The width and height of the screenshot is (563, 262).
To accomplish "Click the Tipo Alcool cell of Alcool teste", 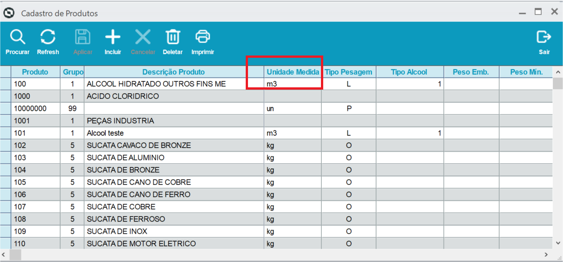I will [409, 133].
